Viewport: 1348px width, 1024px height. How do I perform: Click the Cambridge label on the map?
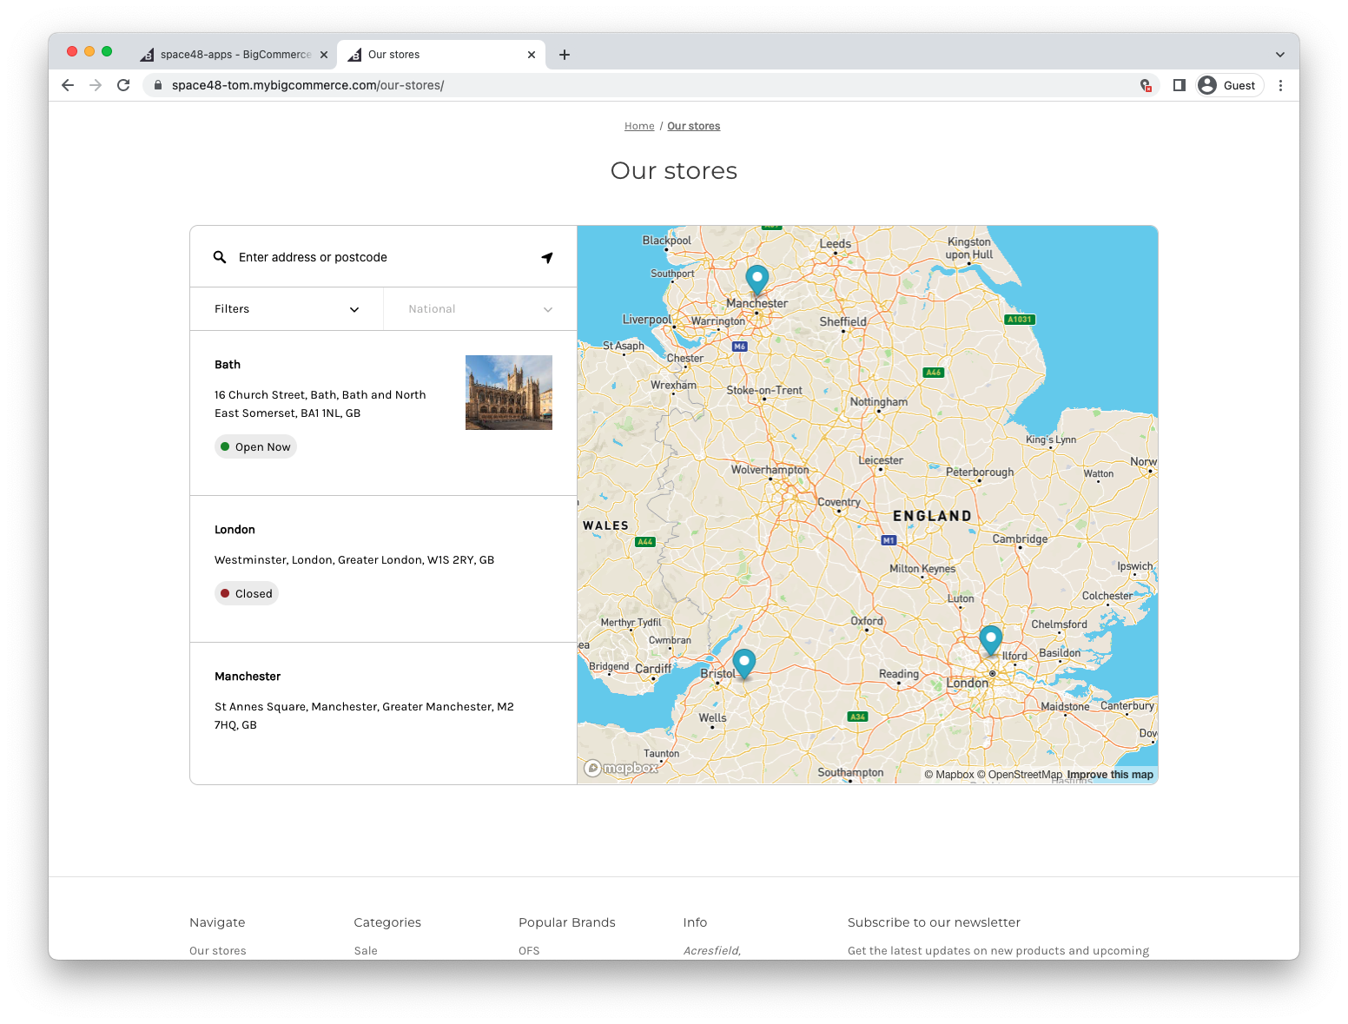point(1020,539)
